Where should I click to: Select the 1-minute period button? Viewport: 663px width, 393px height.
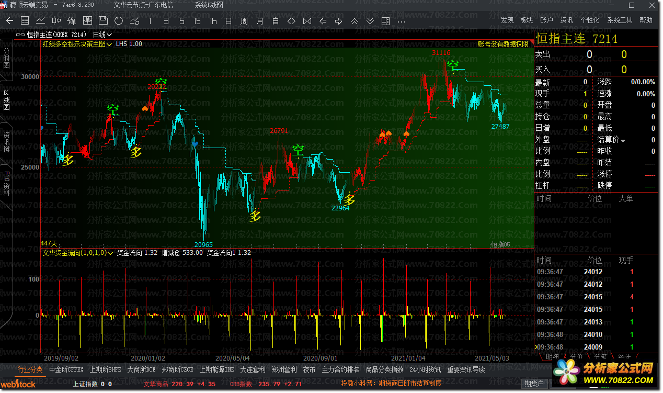tap(150, 21)
